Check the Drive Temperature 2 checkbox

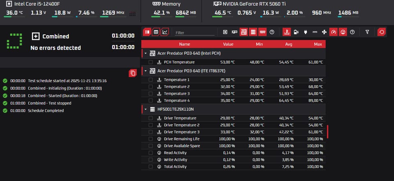tap(151, 125)
